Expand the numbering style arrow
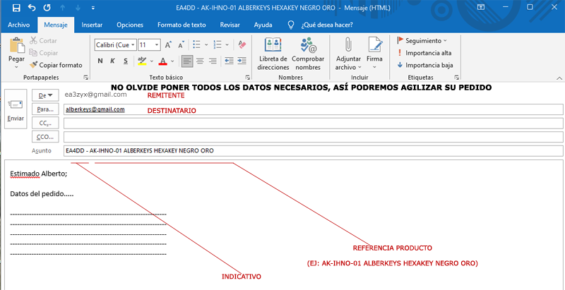This screenshot has width=565, height=290. point(227,44)
